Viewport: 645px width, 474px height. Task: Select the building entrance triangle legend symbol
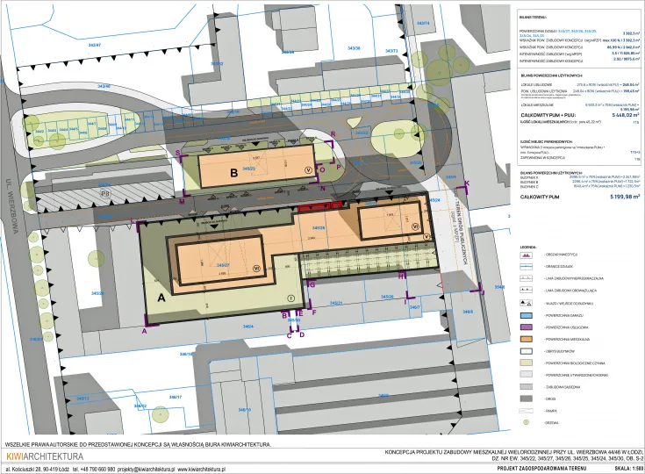[524, 301]
